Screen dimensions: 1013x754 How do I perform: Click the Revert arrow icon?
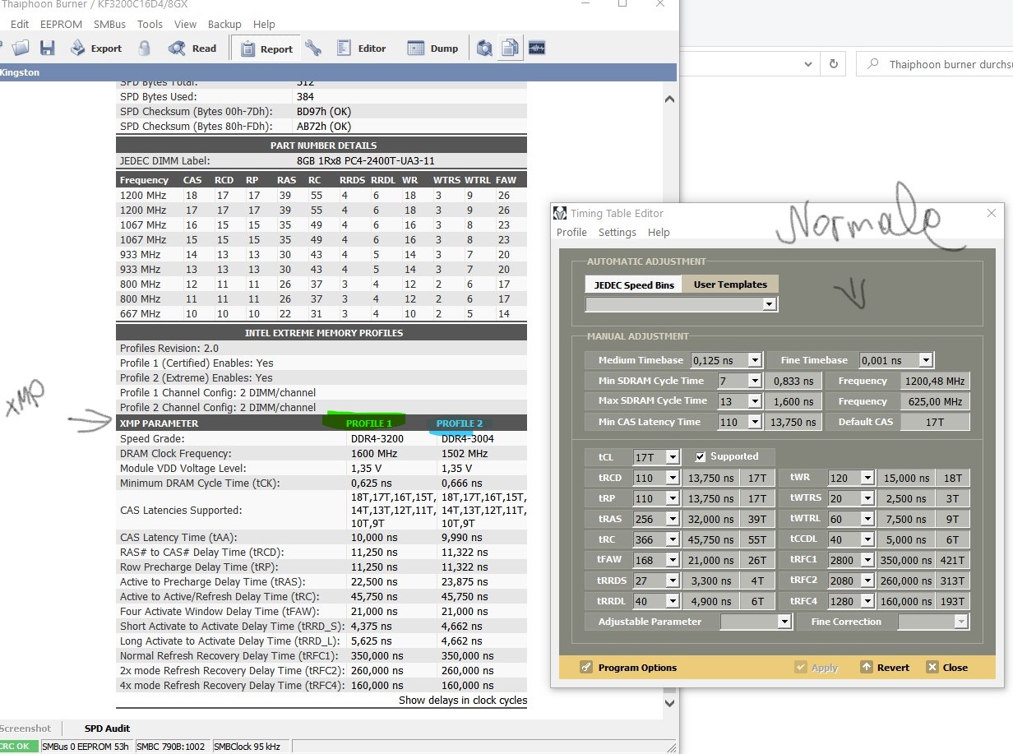tap(866, 667)
